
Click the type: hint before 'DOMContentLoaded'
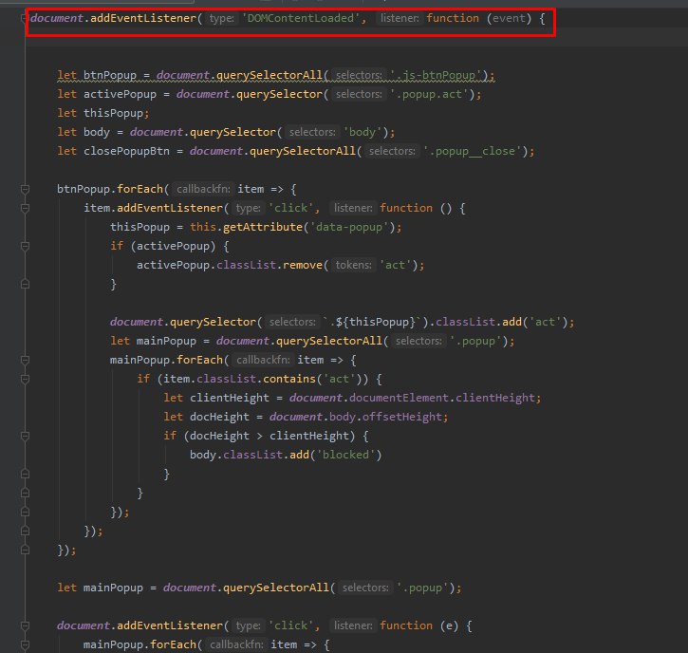pos(221,18)
